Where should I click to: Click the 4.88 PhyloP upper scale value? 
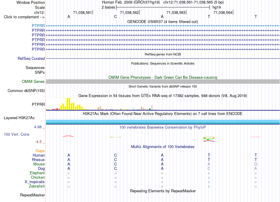38,127
